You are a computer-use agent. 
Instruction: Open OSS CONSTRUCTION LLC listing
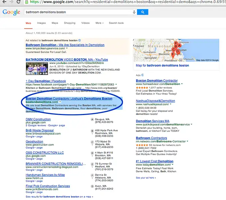[45, 153]
